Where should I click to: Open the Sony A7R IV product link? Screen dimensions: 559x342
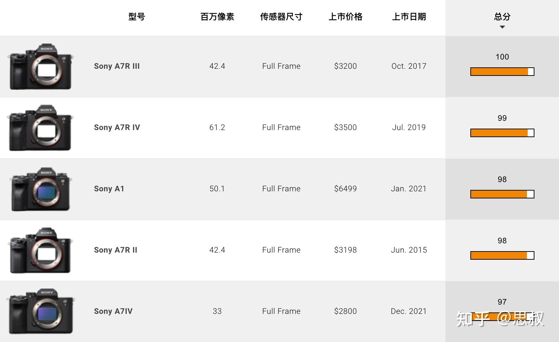pyautogui.click(x=117, y=127)
